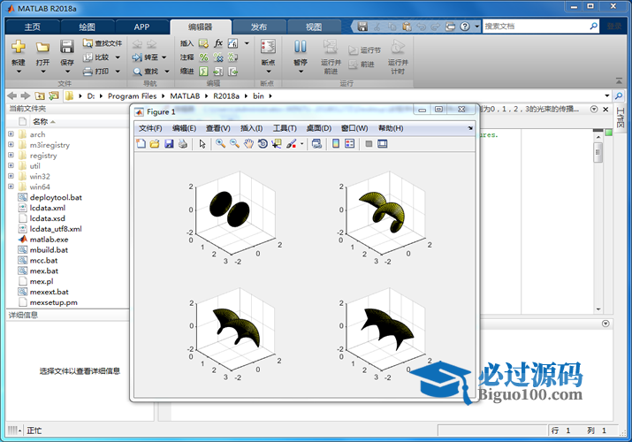Expand the arch folder
632x442 pixels.
coord(11,133)
